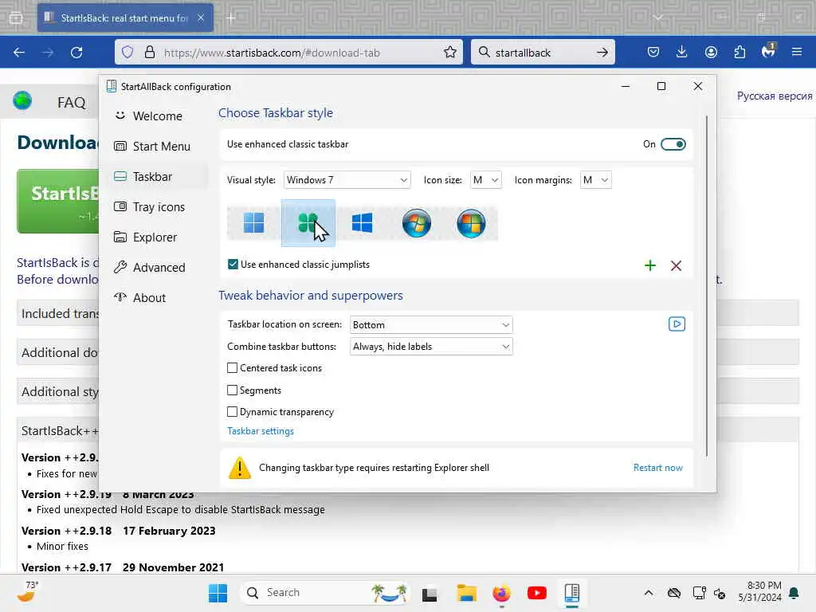Open File Explorer from the taskbar
816x612 pixels.
467,593
